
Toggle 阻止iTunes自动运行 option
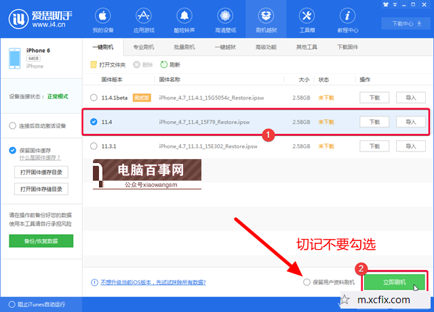[12, 305]
